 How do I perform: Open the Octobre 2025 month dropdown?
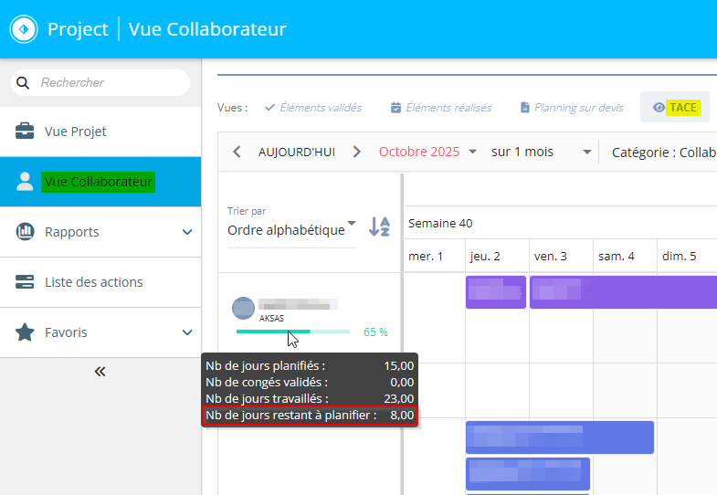click(427, 153)
